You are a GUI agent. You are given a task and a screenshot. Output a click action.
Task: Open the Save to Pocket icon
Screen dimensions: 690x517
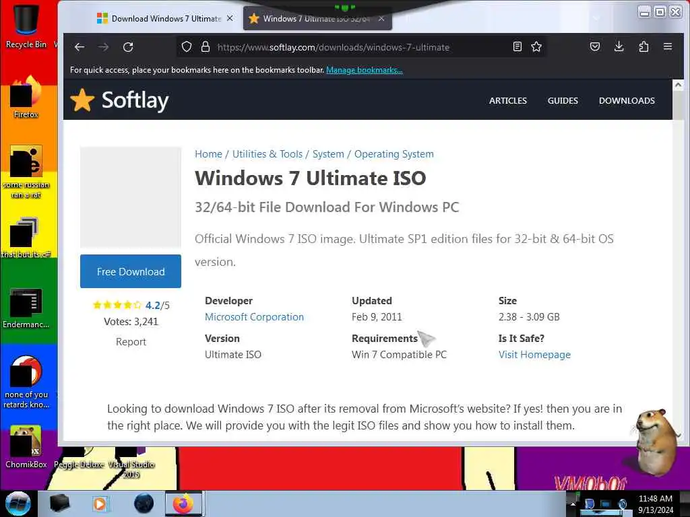595,46
